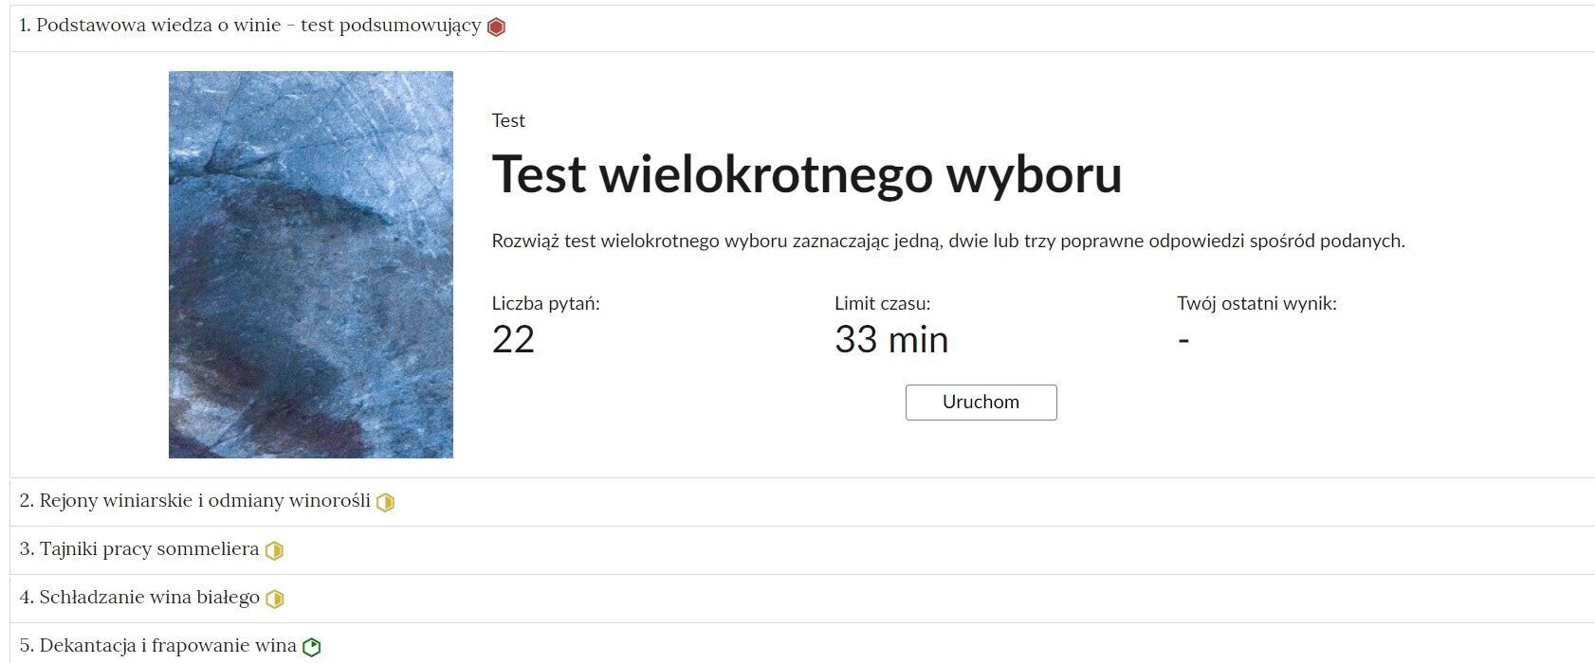The image size is (1595, 663).
Task: Click the yellow hexagon beside "Rejony winiarskie i odmiany winorośli"
Action: pos(384,502)
